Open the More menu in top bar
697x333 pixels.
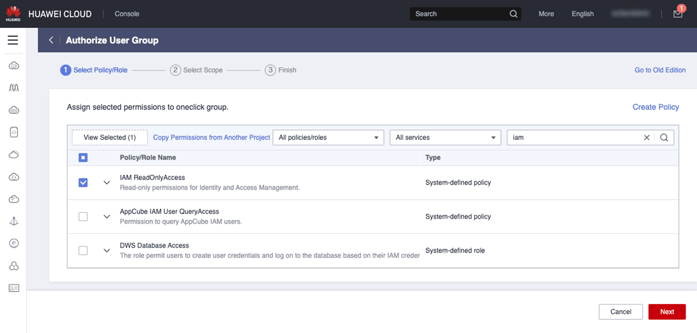pos(546,14)
